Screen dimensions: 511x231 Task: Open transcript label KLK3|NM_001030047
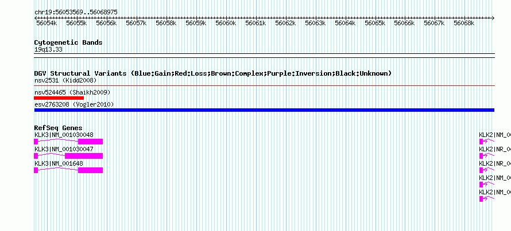[x=64, y=149]
